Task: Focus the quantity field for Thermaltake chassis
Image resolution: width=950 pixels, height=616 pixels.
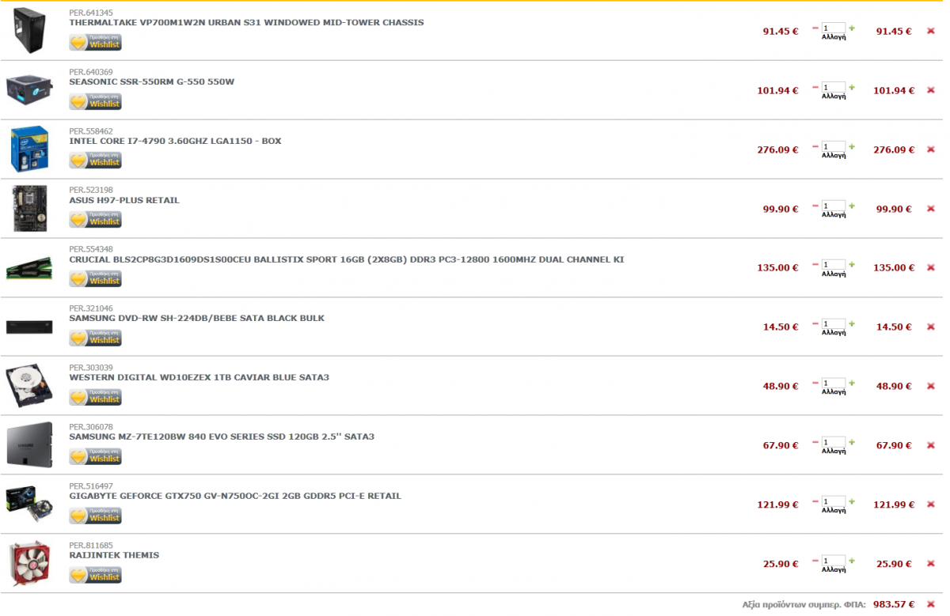Action: [834, 28]
